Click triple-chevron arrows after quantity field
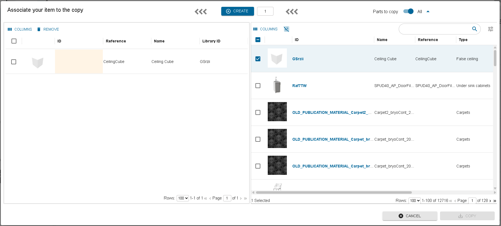Screen dimensions: 501x226 (x=292, y=11)
